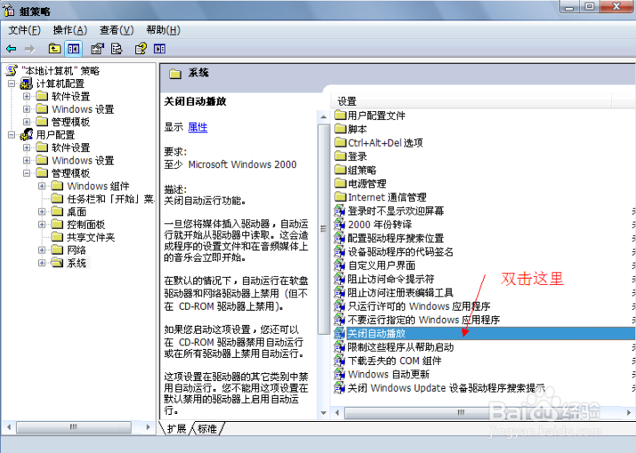The image size is (636, 453).
Task: Switch to the 标准 tab
Action: pos(208,429)
